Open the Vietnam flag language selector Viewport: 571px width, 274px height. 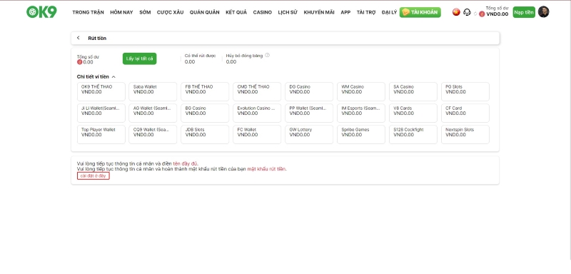click(456, 12)
